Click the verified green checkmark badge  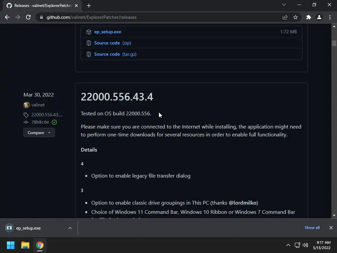54,122
